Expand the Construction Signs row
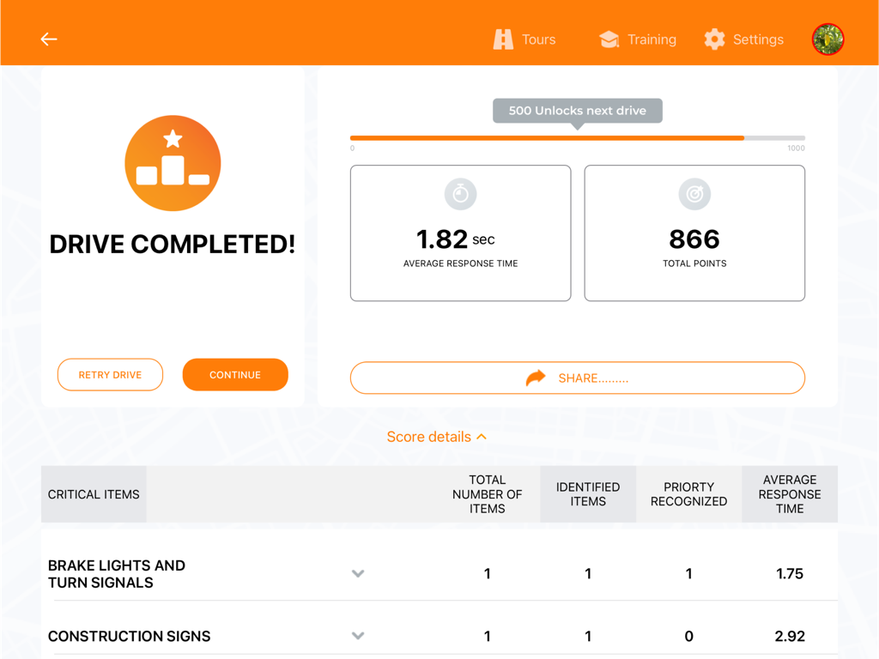The width and height of the screenshot is (879, 659). tap(358, 636)
